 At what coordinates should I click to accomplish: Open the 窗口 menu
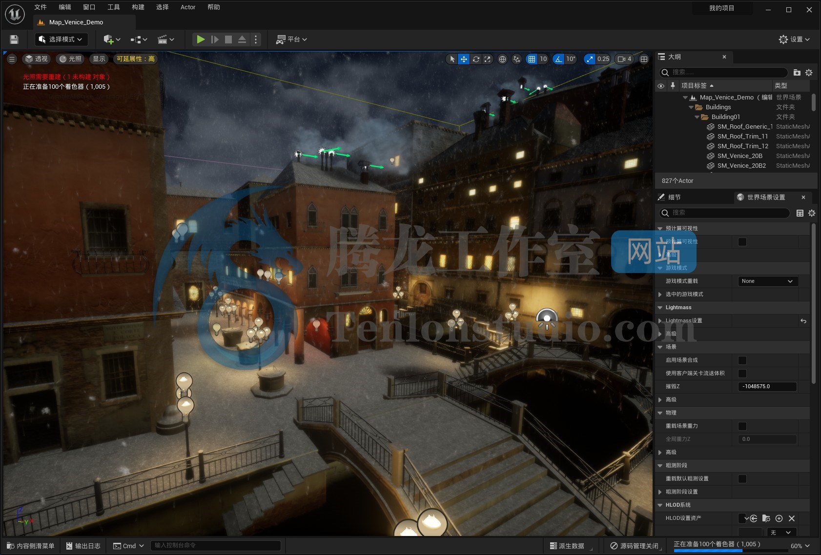(89, 7)
